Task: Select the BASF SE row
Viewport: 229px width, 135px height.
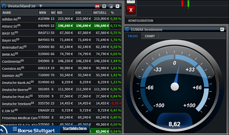Action: coord(61,33)
